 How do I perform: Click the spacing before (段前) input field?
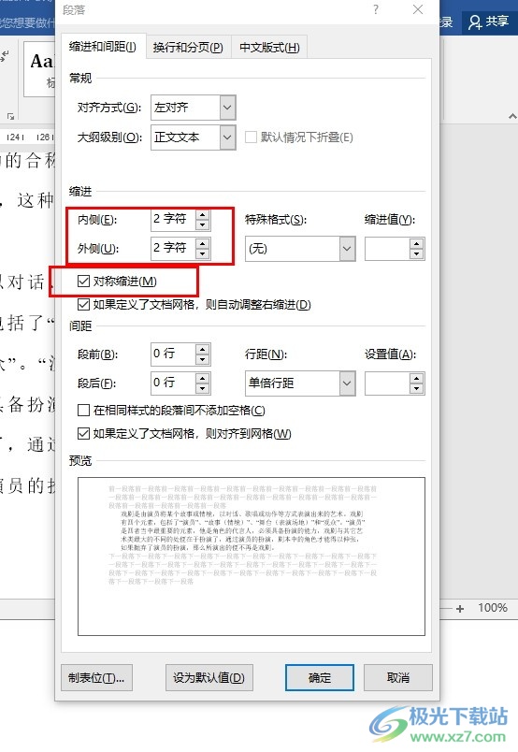[173, 354]
